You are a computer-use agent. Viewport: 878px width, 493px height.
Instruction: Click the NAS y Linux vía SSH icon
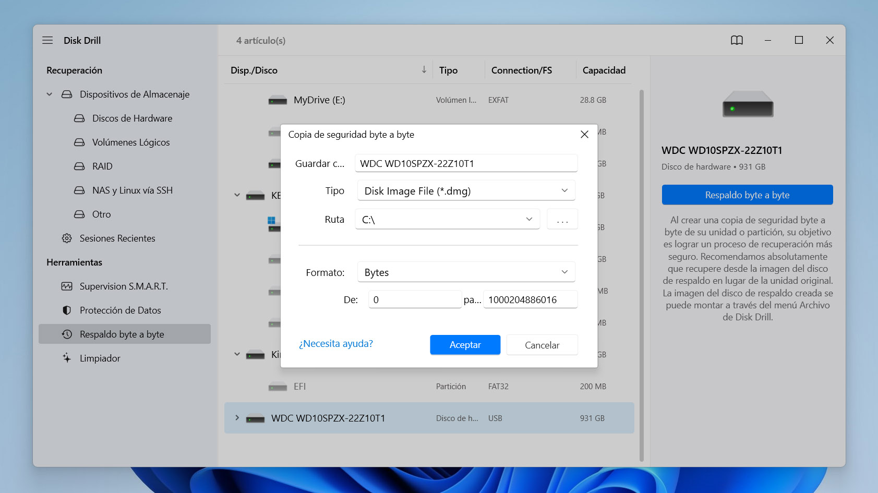click(x=79, y=190)
